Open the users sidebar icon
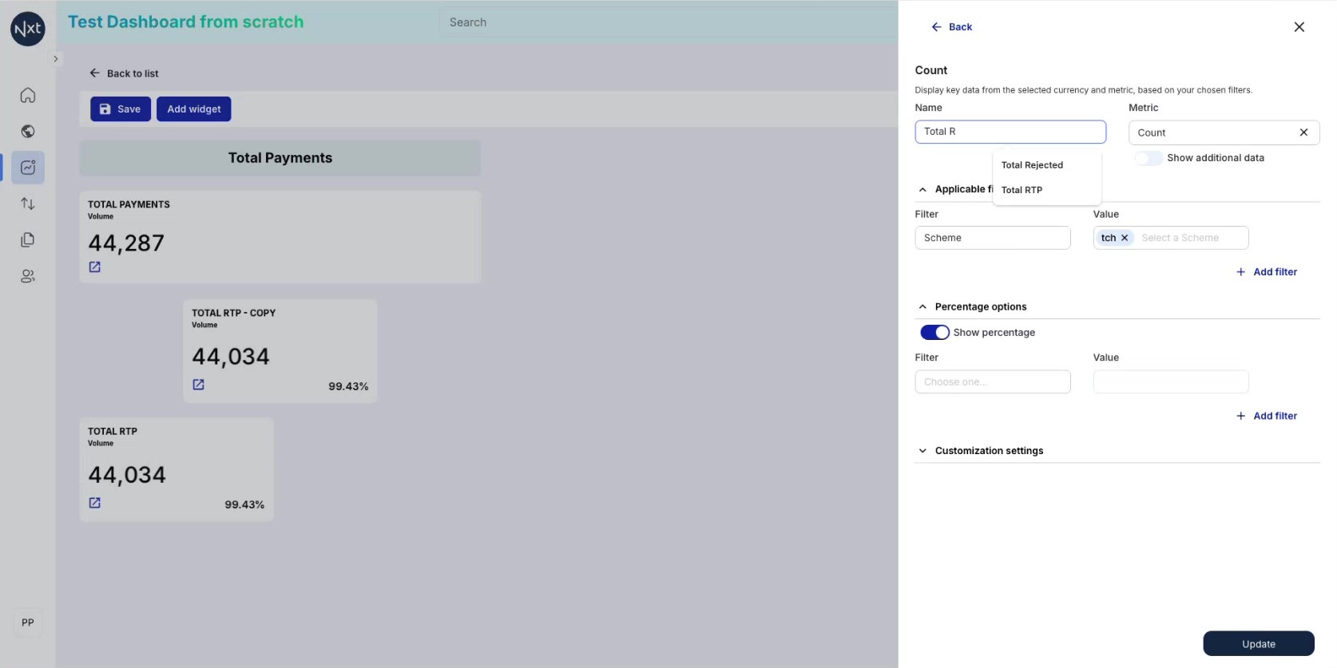The height and width of the screenshot is (668, 1337). tap(28, 276)
